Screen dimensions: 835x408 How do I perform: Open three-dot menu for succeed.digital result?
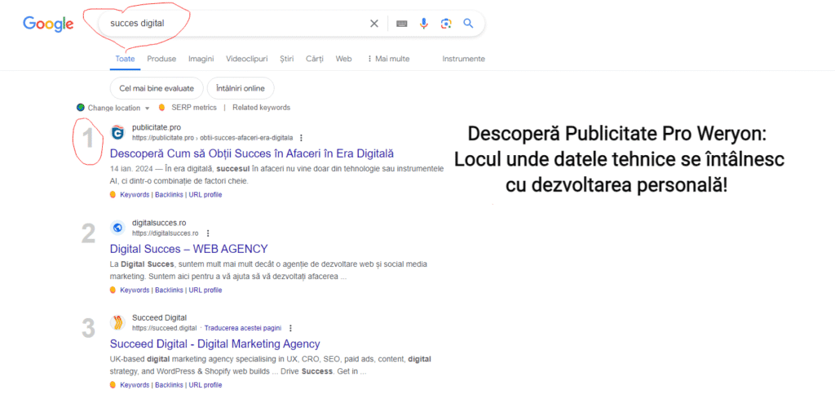(x=290, y=328)
